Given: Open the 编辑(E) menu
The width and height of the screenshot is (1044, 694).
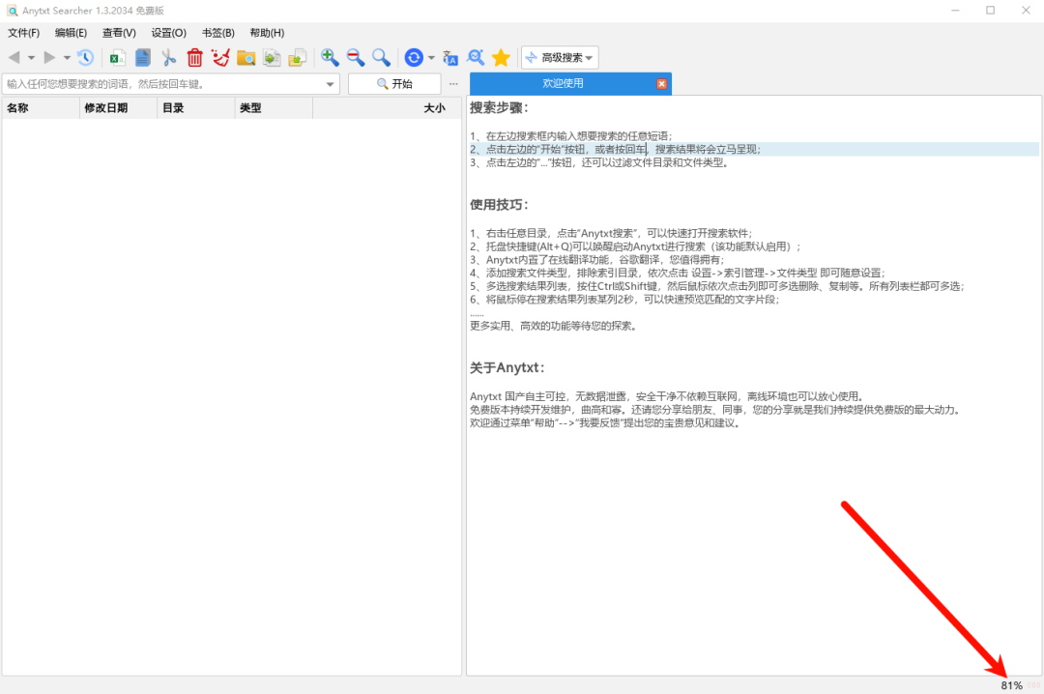Looking at the screenshot, I should coord(71,33).
